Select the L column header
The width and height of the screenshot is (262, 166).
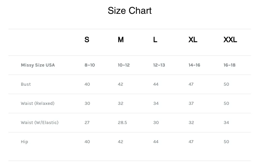click(x=155, y=40)
